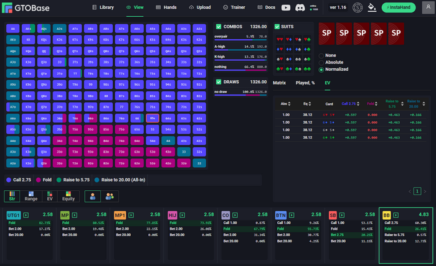436x266 pixels.
Task: Click the MP play icon
Action: 75,215
